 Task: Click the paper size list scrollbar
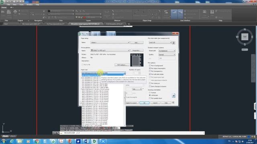[x=125, y=98]
